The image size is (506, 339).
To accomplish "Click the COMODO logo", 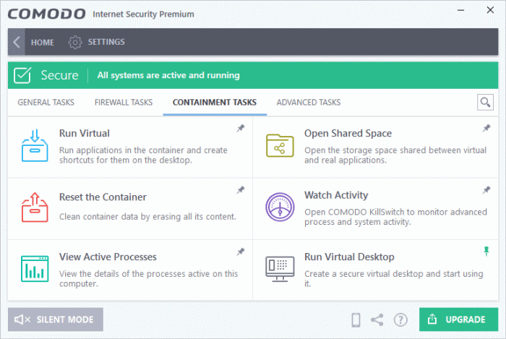I will pos(46,14).
